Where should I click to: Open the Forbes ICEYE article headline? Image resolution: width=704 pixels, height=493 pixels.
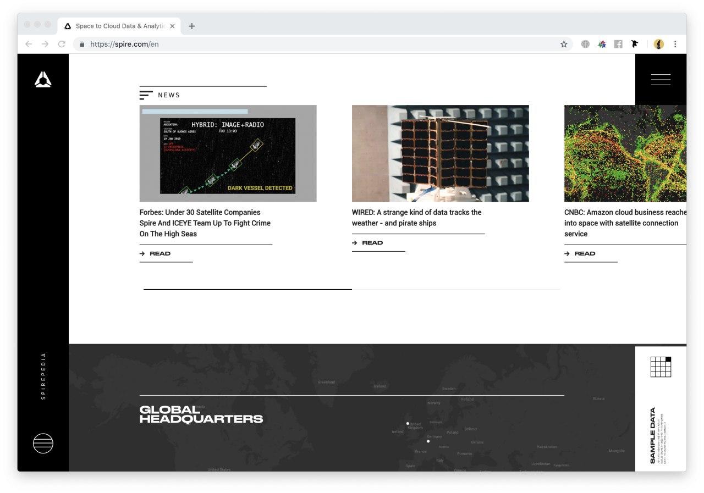point(205,223)
